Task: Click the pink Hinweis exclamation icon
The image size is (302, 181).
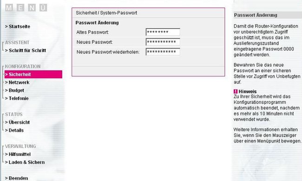Action: 236,92
